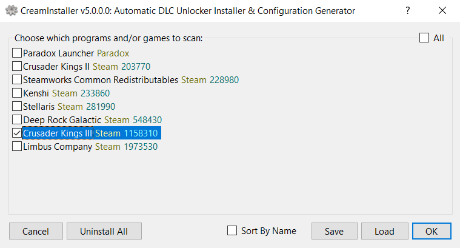460x248 pixels.
Task: Select the Kenshi checkbox
Action: point(17,93)
